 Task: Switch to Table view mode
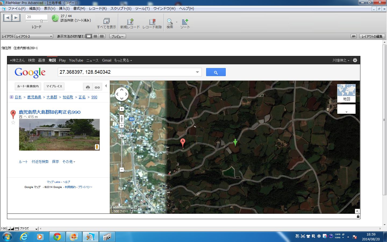tap(102, 36)
